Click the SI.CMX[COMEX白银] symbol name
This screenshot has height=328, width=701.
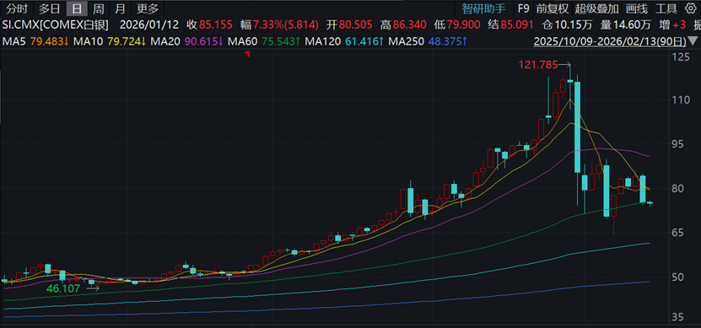(56, 24)
